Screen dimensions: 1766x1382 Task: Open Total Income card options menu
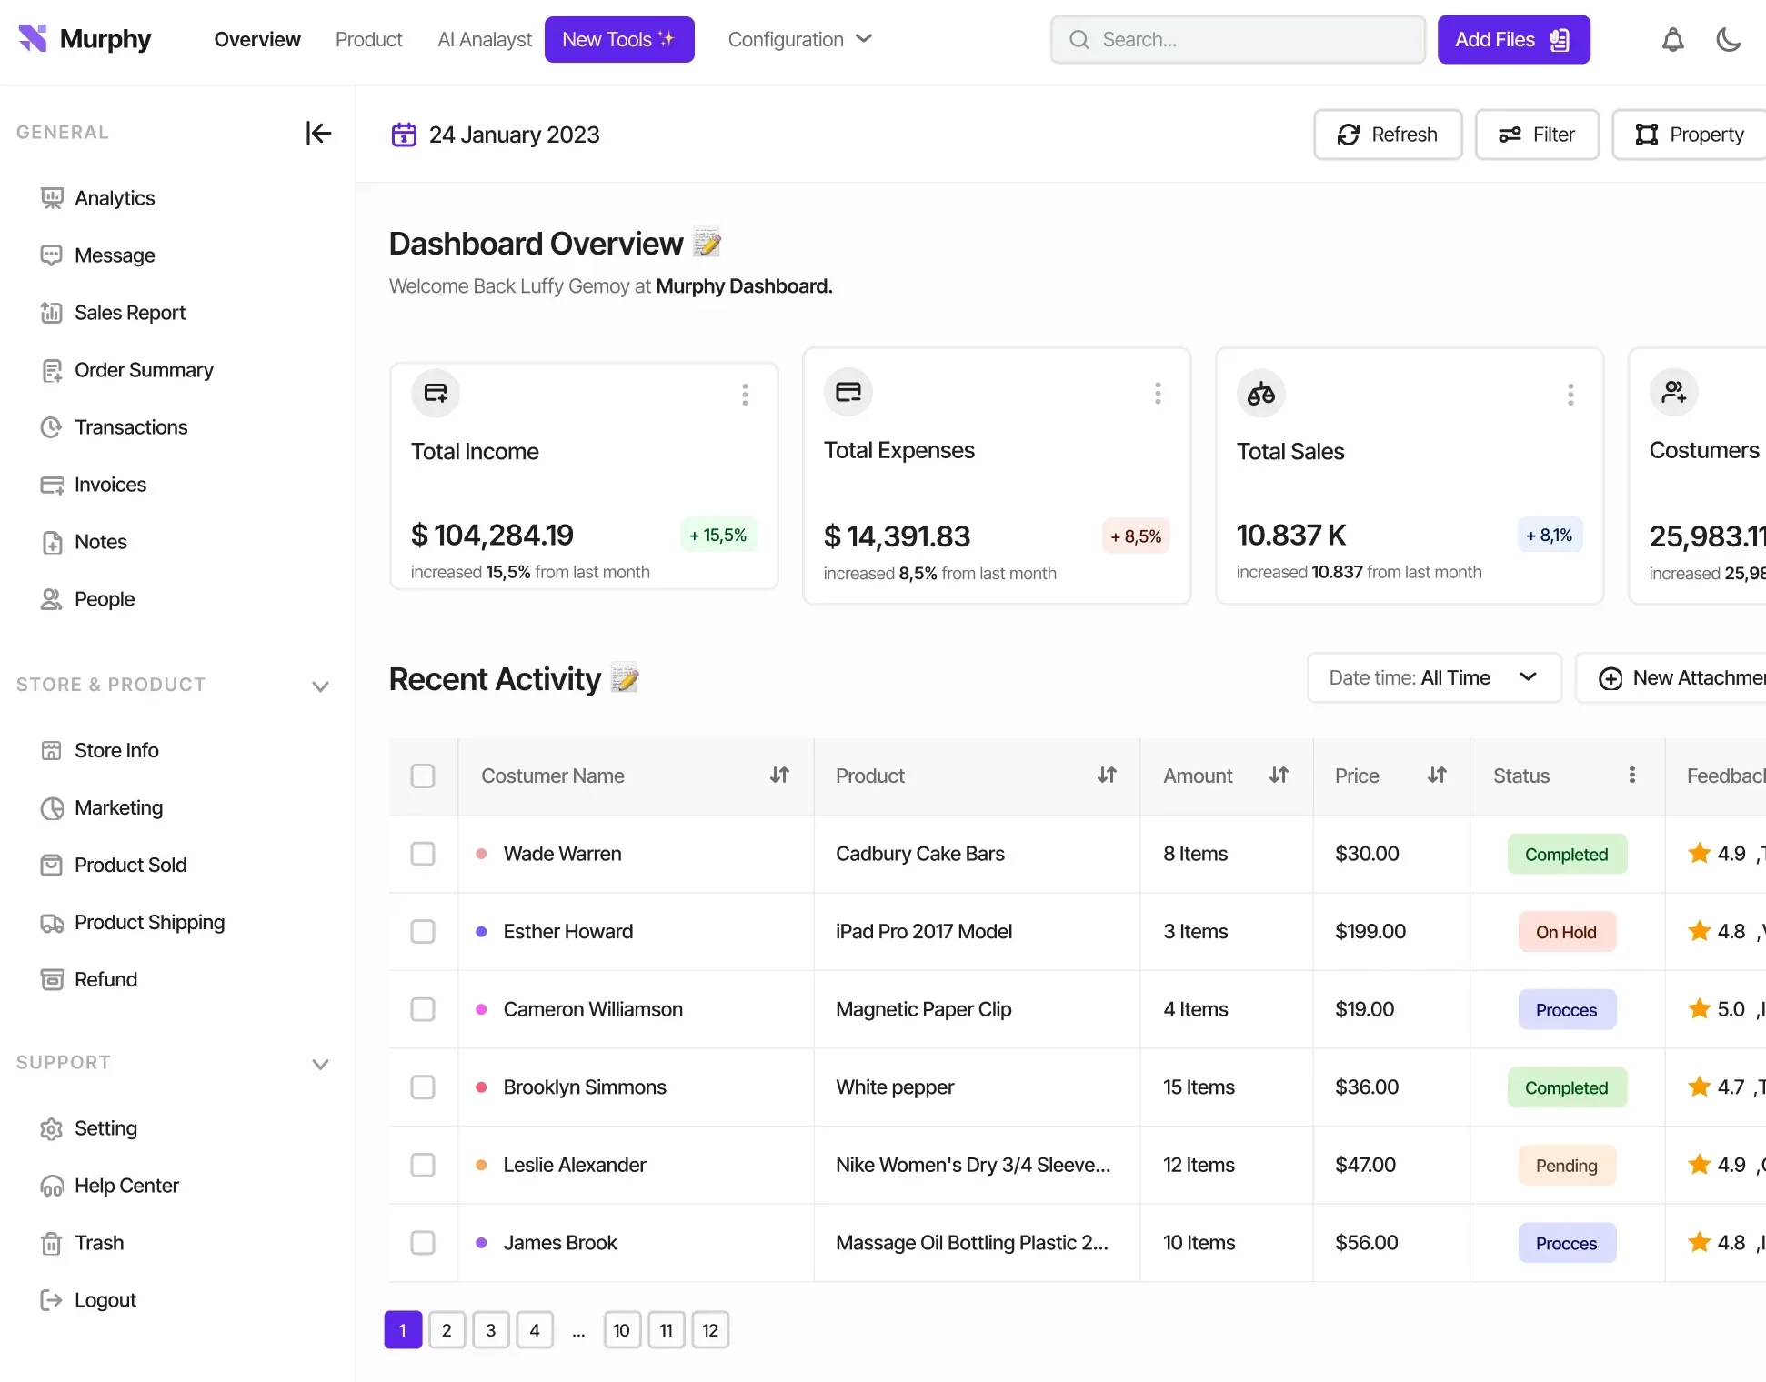745,394
